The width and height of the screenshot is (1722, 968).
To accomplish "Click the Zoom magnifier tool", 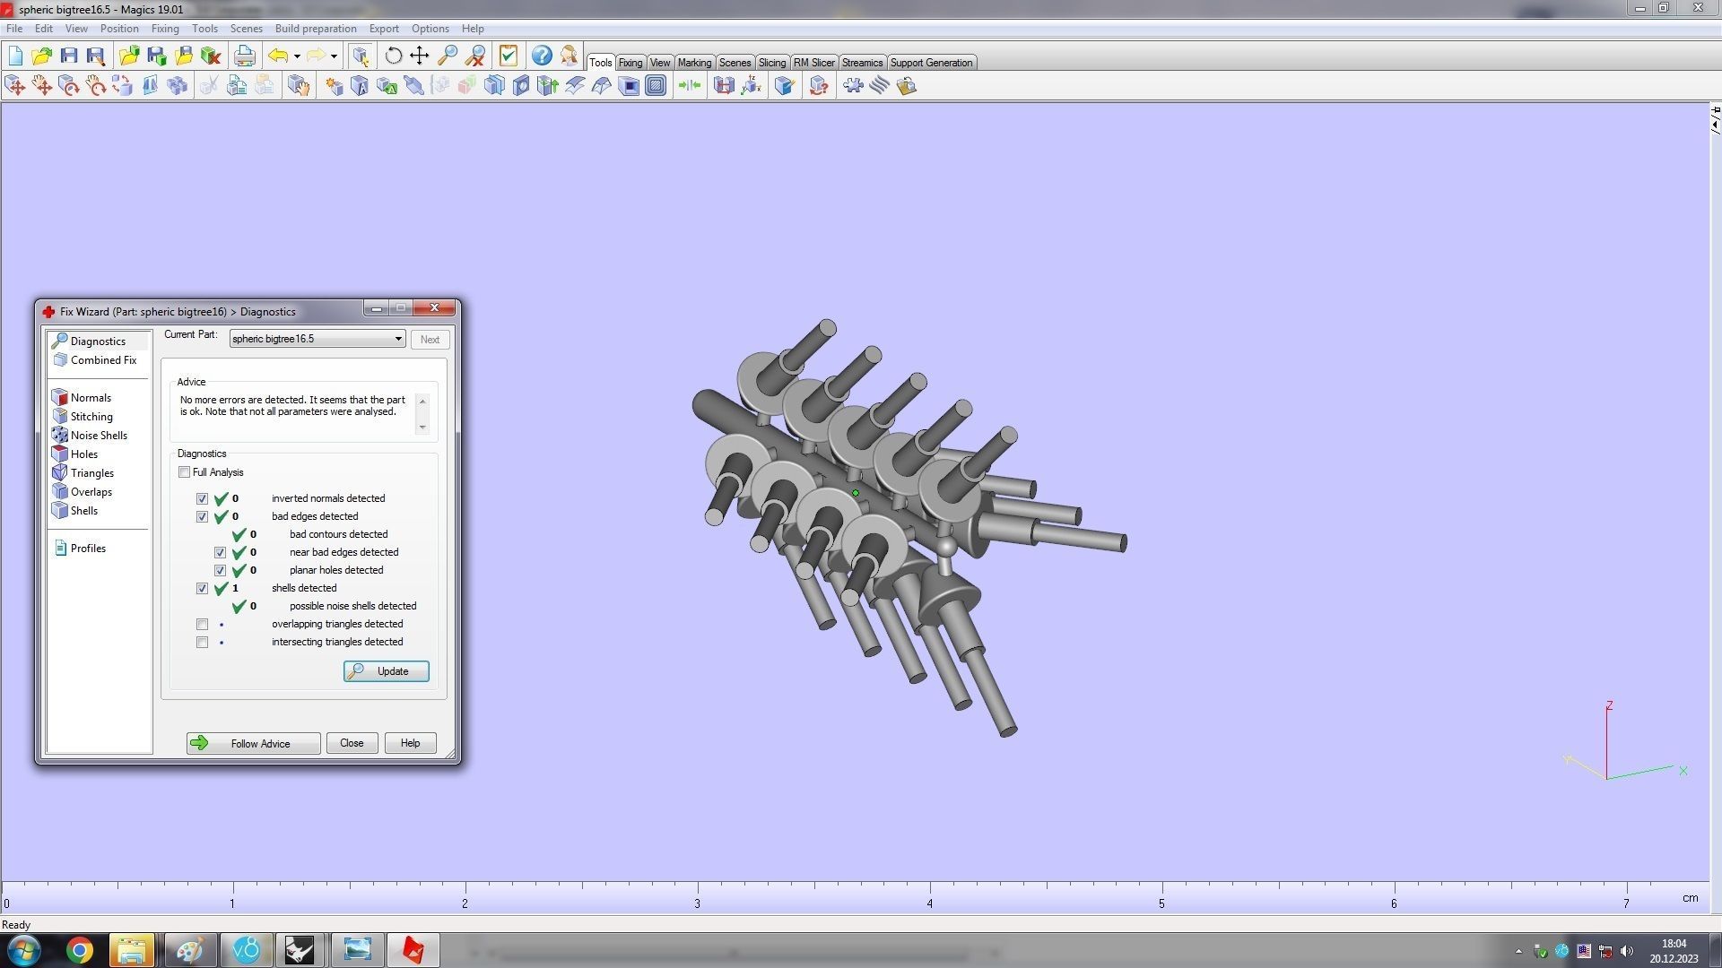I will [x=448, y=56].
